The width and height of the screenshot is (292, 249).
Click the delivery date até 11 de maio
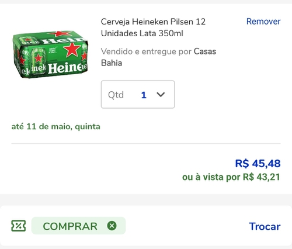[x=55, y=127]
